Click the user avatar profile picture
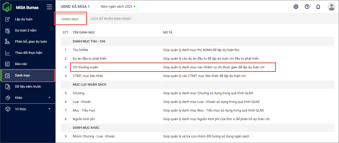Screen dimensions: 339x143 click(331, 7)
